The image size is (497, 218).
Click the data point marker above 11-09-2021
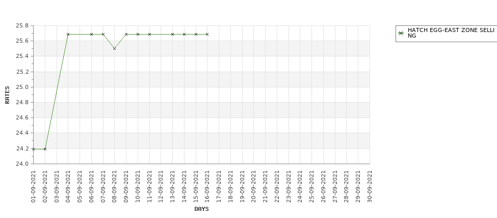pyautogui.click(x=149, y=34)
